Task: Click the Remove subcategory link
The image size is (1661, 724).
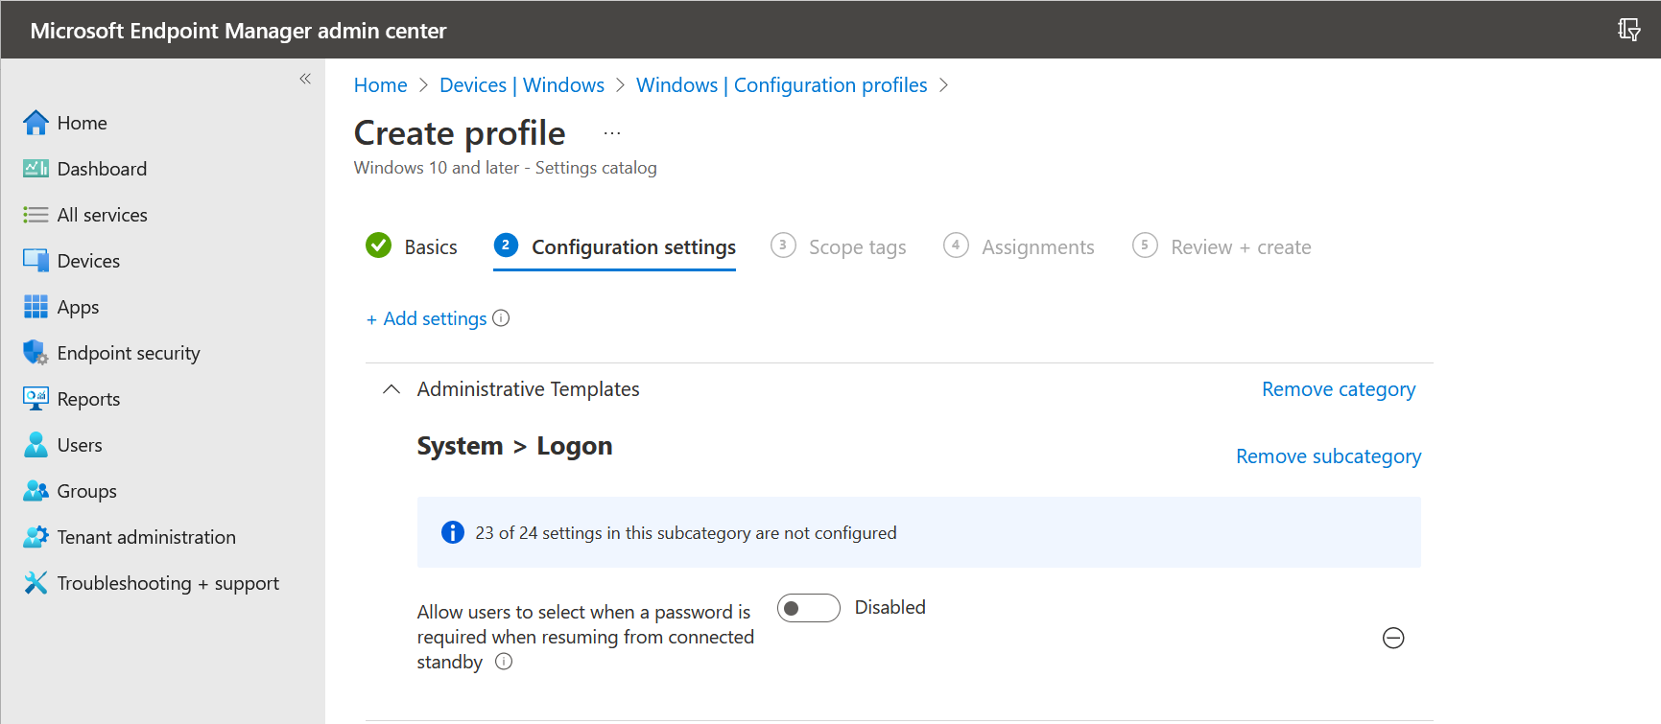Action: (1328, 456)
